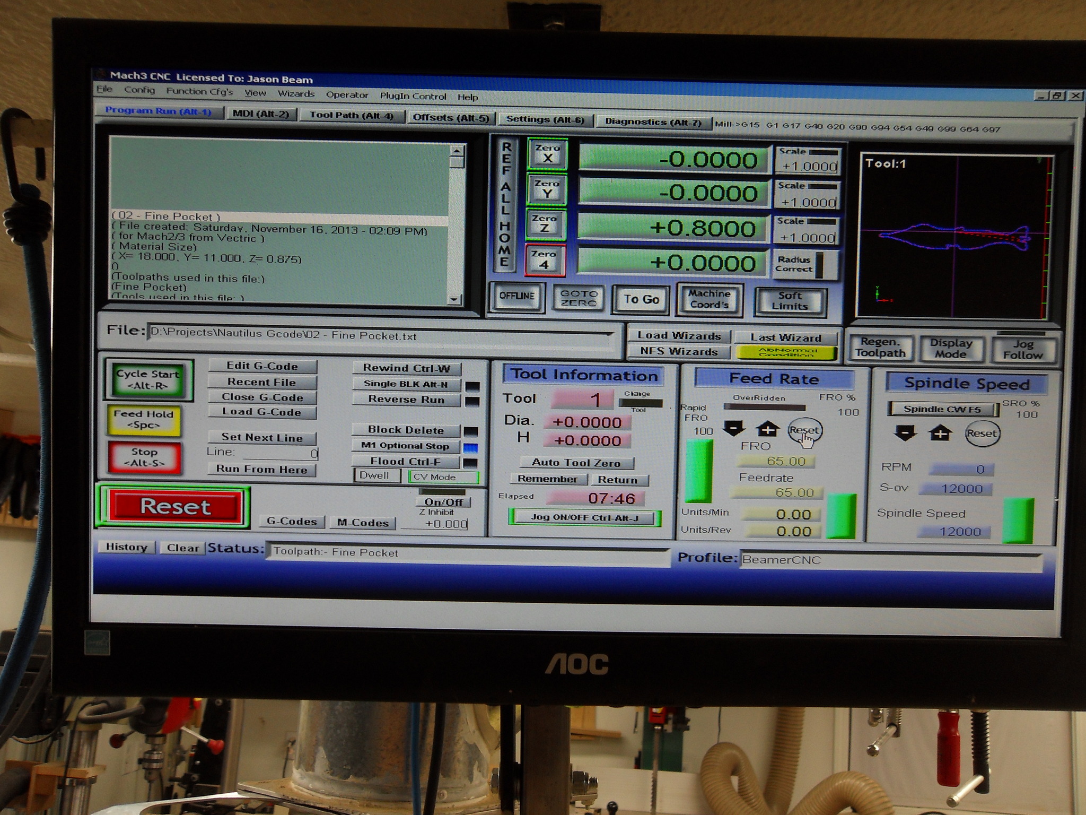Lower the feed rate override with the minus arrow

734,428
